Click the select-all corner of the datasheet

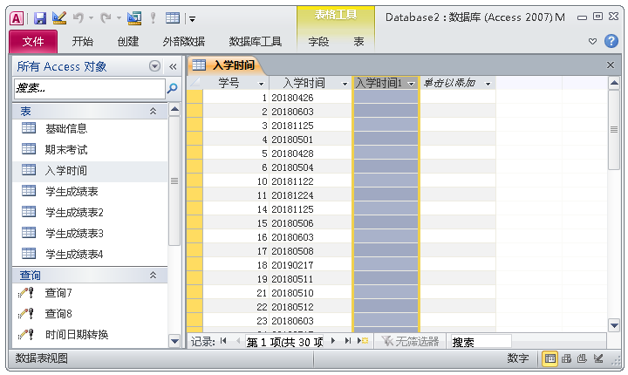point(195,84)
